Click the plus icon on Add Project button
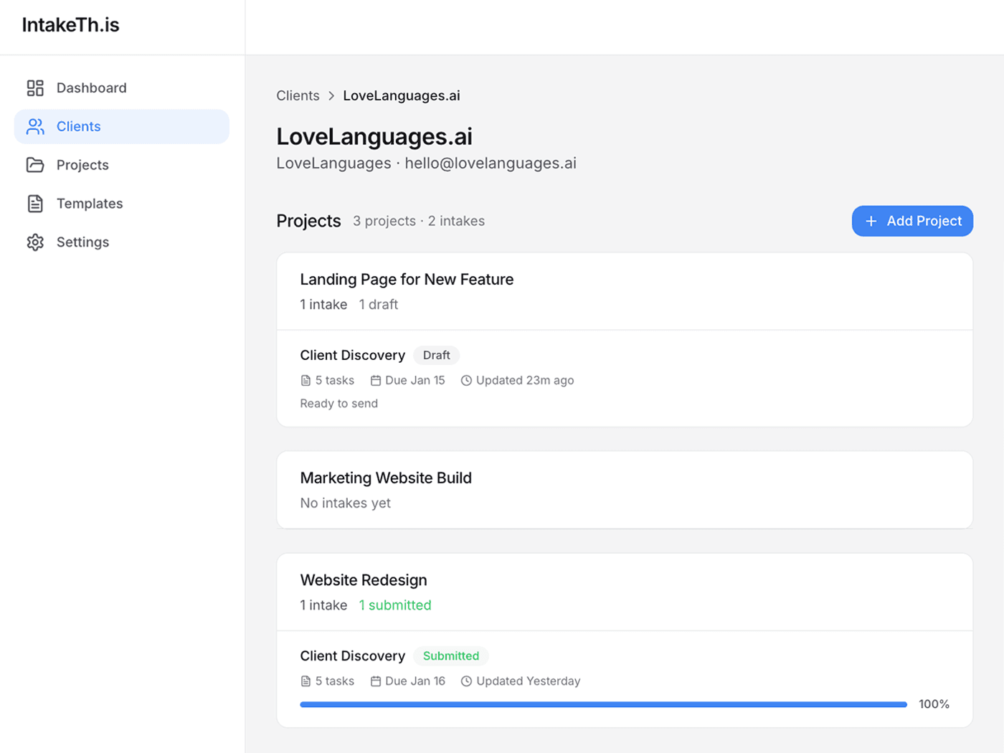1004x753 pixels. coord(872,221)
